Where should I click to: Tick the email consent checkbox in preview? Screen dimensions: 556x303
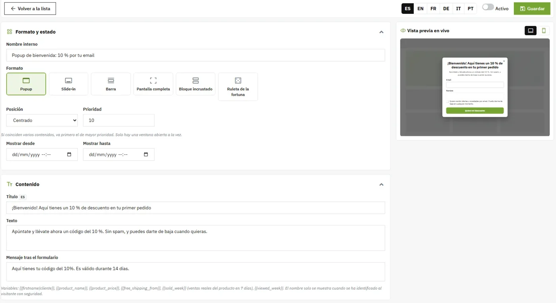click(448, 101)
